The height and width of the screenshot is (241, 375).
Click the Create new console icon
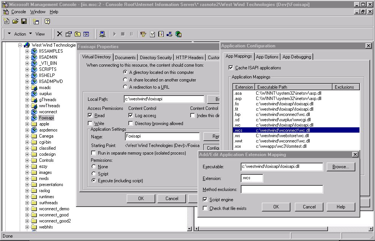(x=6, y=21)
